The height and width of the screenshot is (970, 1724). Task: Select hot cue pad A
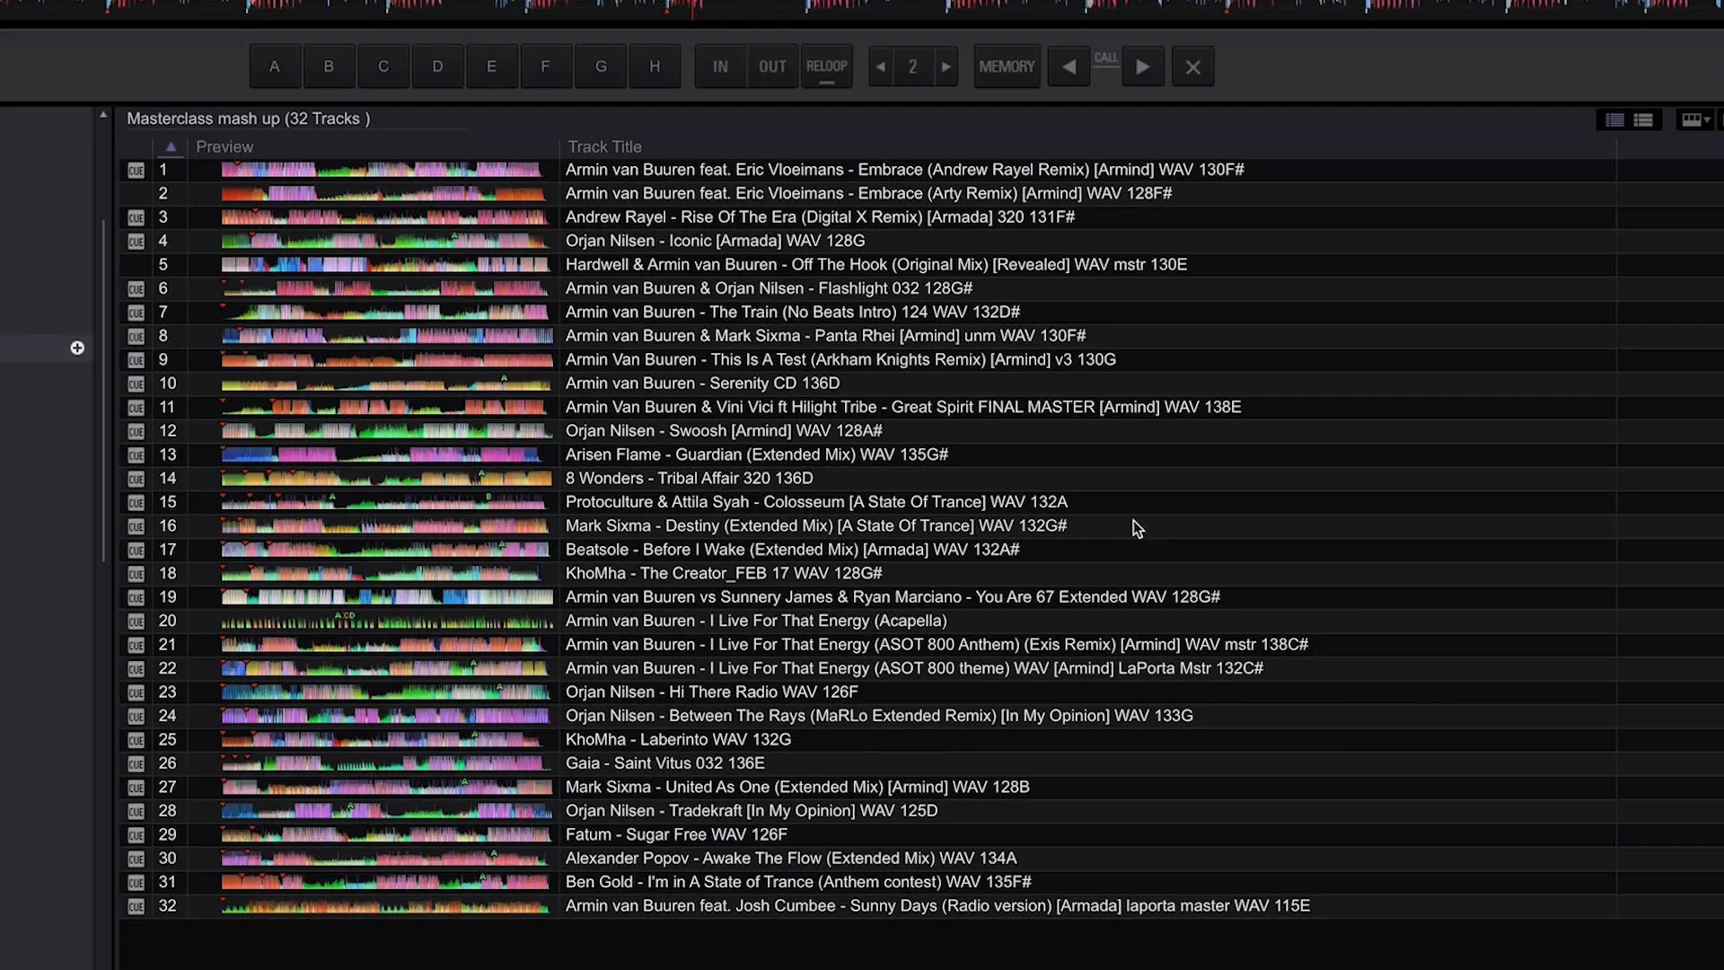pos(275,66)
